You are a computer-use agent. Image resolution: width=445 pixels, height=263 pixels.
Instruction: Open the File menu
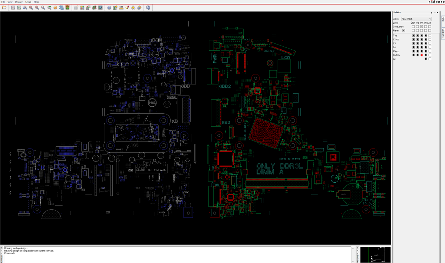pos(3,2)
